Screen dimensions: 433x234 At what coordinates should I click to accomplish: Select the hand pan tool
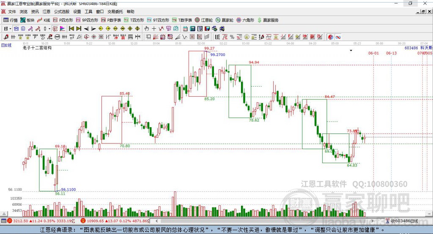click(x=146, y=28)
